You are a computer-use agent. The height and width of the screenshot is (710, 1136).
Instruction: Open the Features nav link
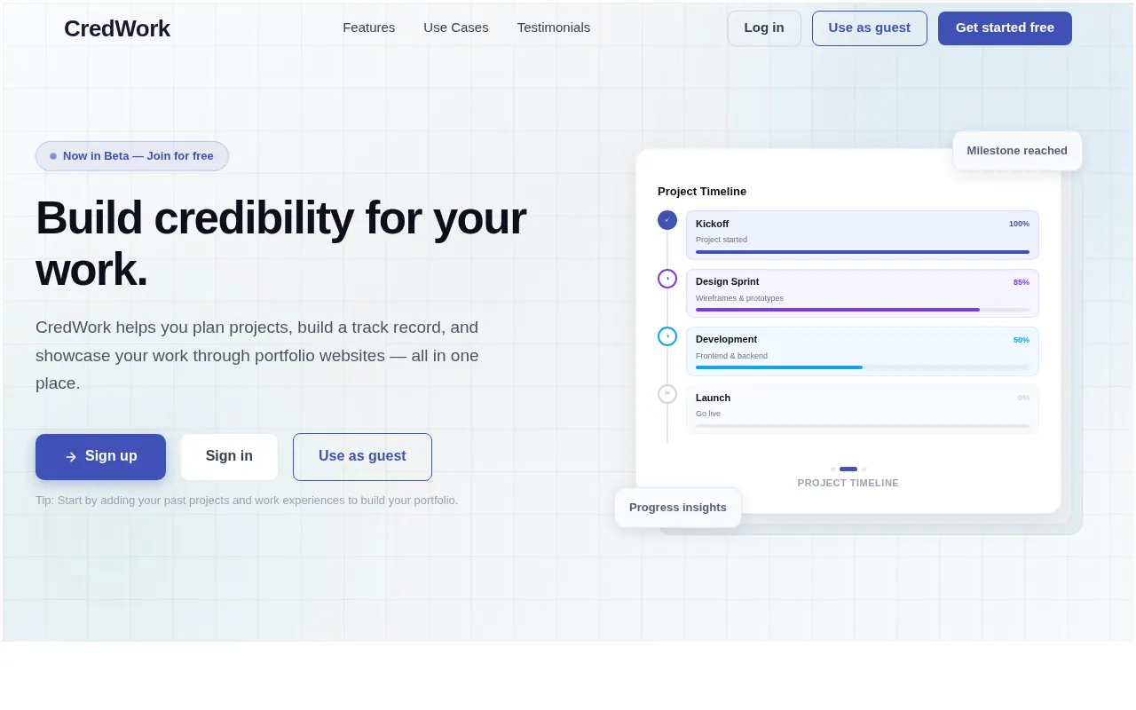coord(369,28)
